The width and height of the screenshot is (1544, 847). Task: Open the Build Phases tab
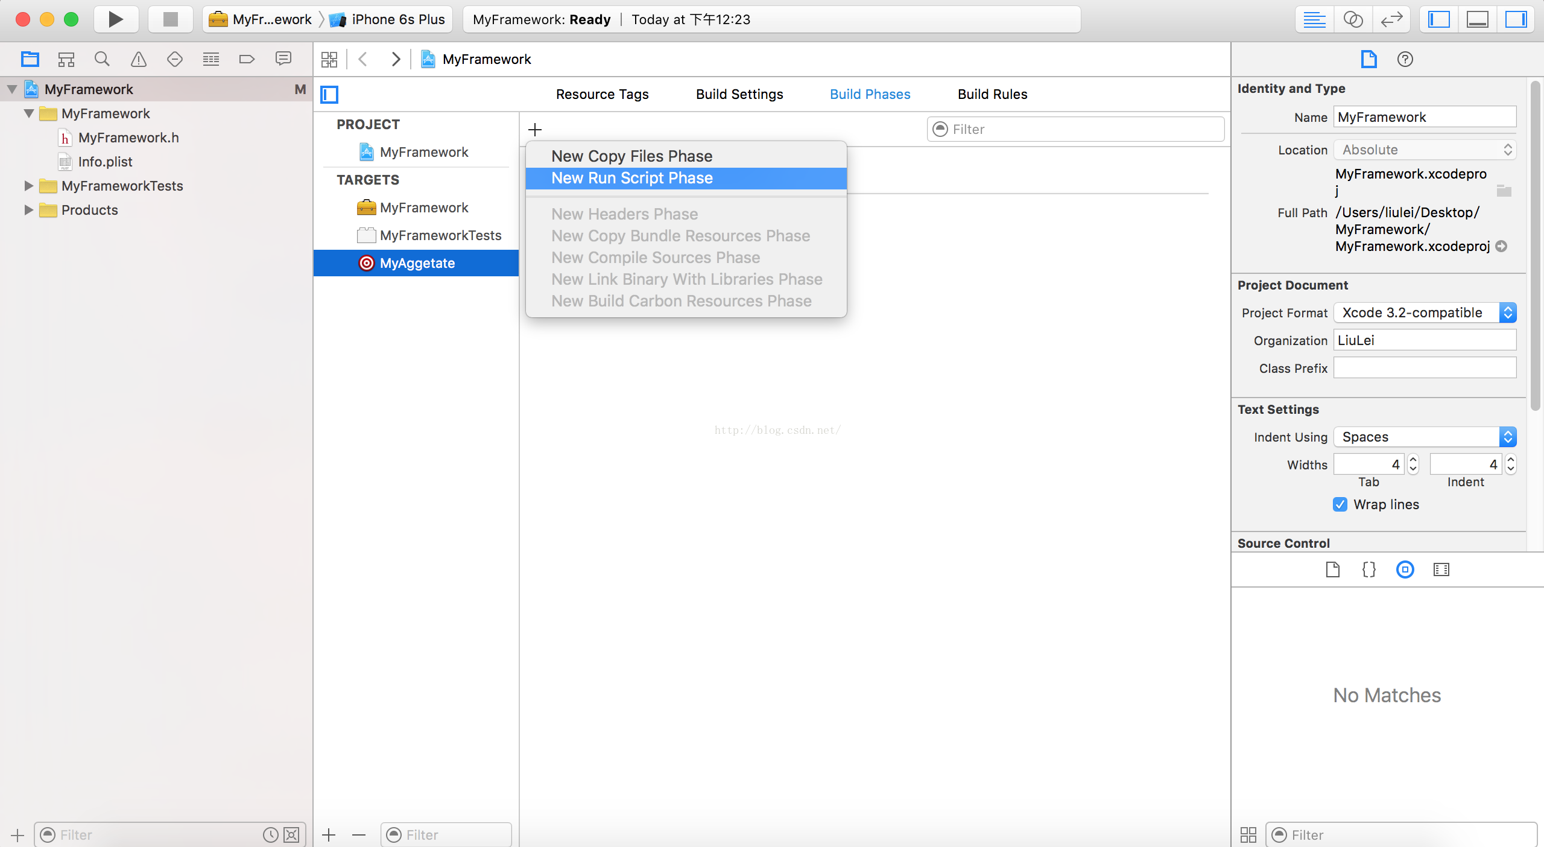point(870,94)
